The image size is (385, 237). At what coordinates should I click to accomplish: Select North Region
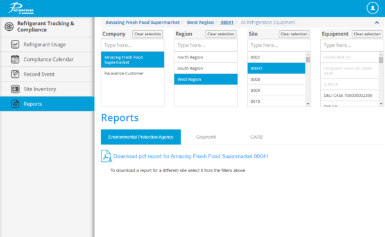tap(206, 57)
